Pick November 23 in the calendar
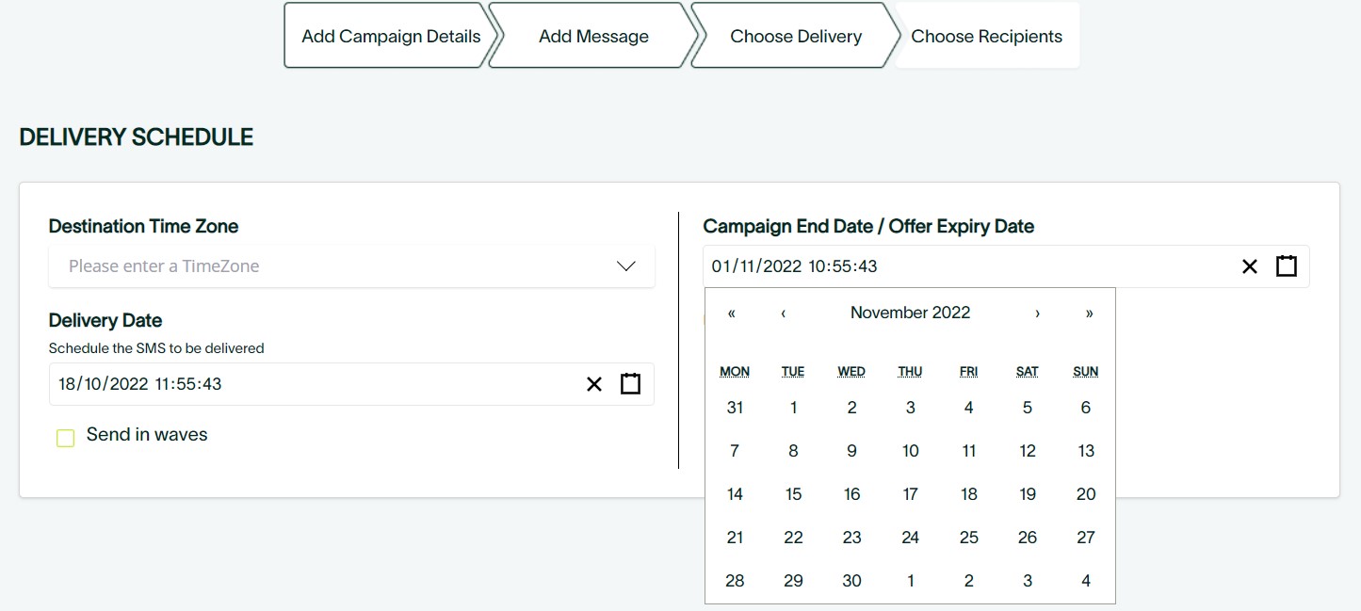Screen dimensions: 1361x611 click(x=852, y=538)
